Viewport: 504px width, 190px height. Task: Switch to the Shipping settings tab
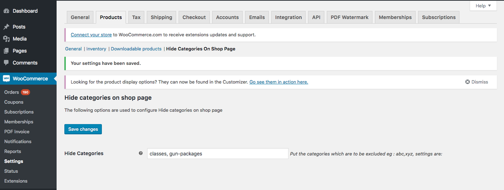pyautogui.click(x=161, y=17)
